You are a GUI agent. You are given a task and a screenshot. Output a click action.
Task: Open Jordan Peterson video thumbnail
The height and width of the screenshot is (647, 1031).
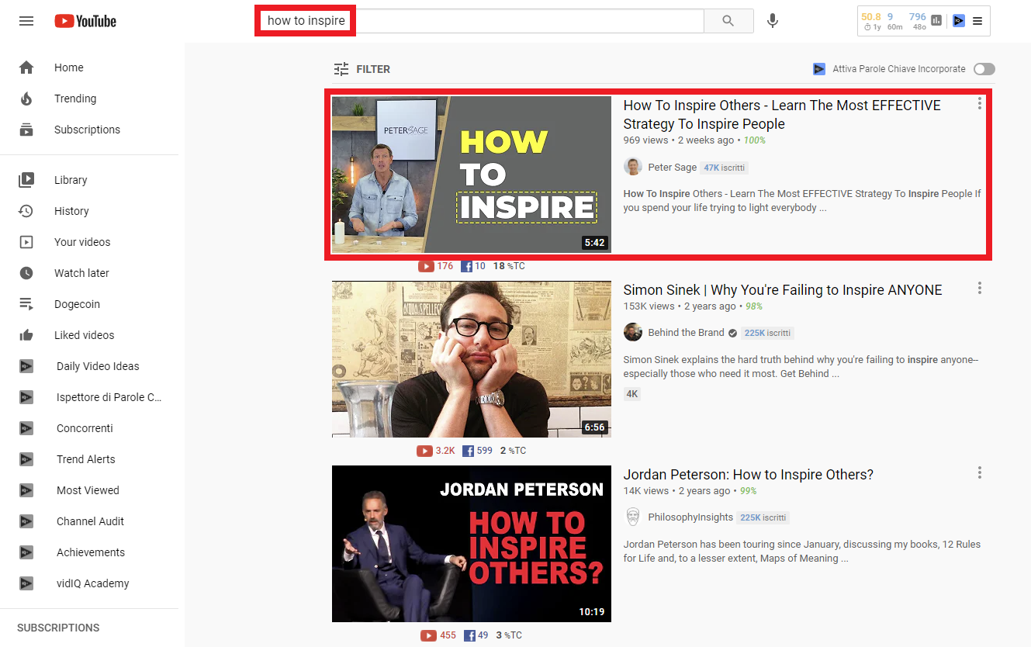(x=472, y=544)
